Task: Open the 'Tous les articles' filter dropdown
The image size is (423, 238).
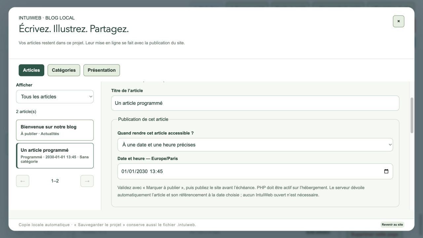Action: (x=55, y=97)
